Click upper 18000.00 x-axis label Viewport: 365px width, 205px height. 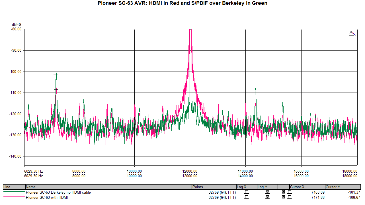[x=350, y=171]
